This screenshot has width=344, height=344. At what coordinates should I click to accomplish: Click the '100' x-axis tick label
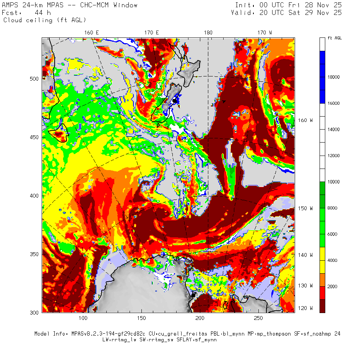(83, 318)
